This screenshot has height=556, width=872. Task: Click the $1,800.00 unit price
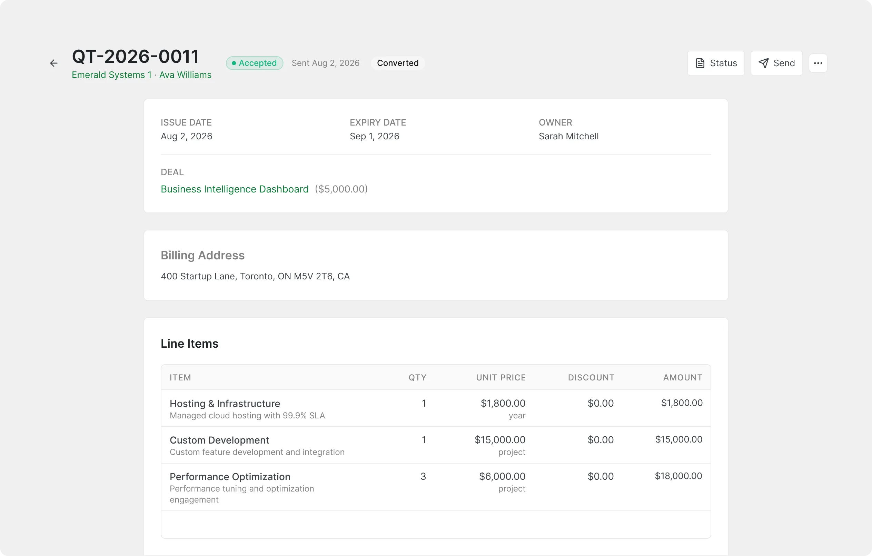click(503, 403)
